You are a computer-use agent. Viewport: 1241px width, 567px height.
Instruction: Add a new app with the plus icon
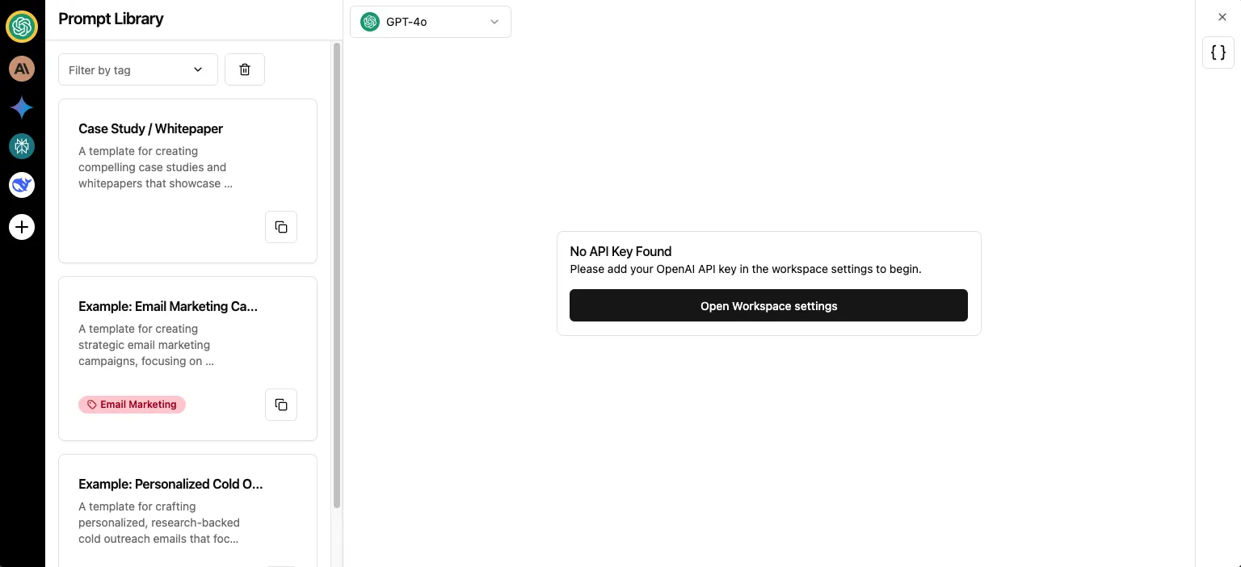[22, 227]
